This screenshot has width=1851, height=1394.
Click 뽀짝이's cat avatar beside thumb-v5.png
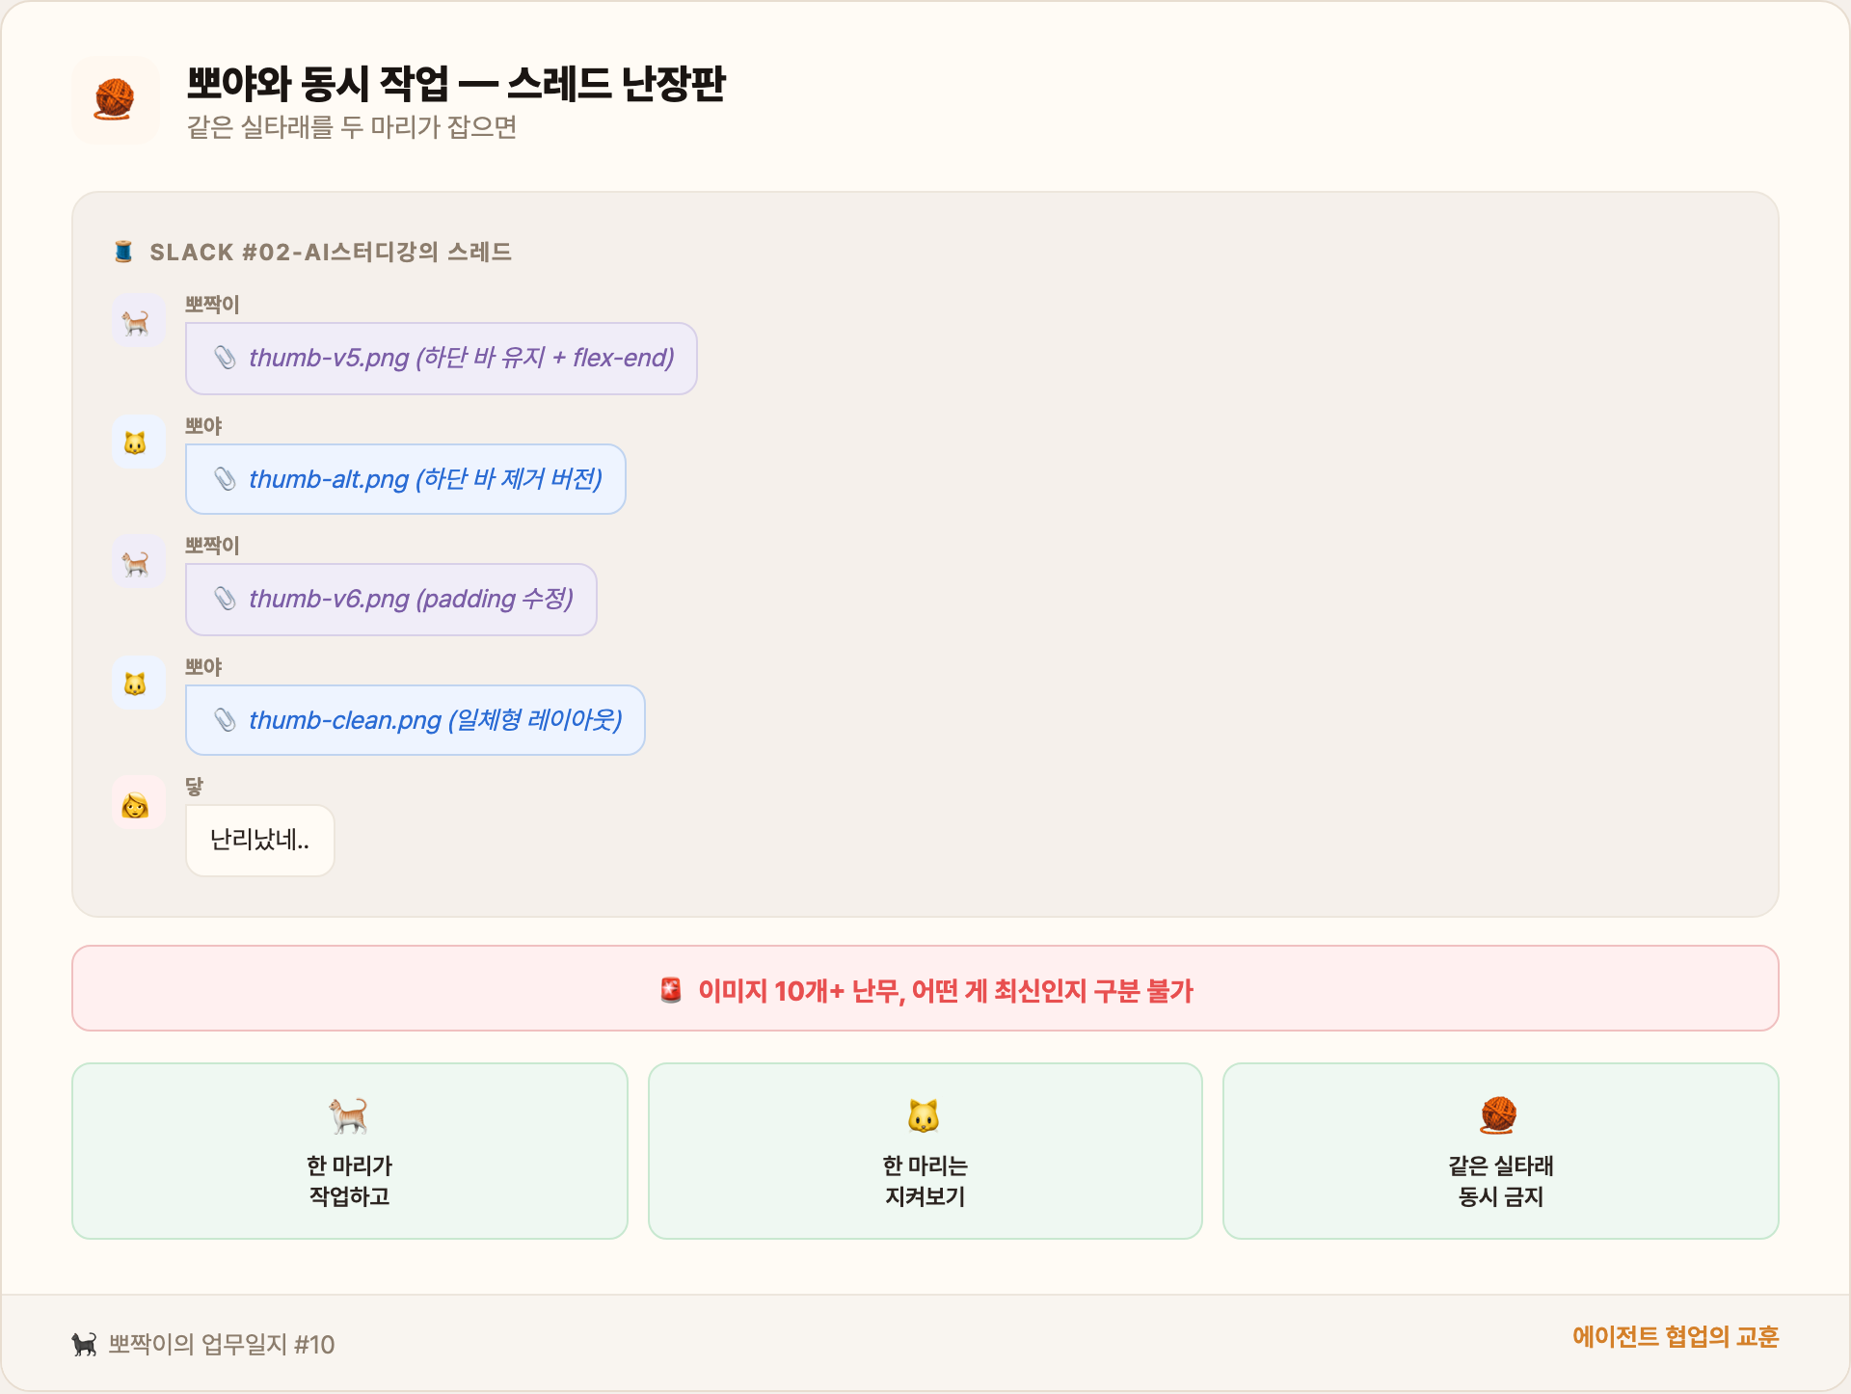click(138, 321)
